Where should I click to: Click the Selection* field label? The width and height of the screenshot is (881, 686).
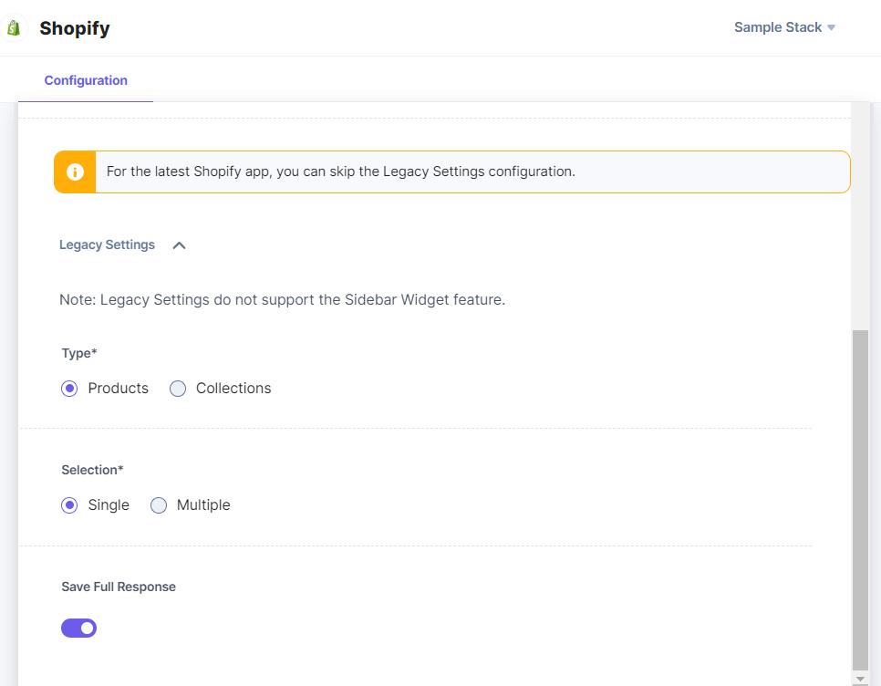[92, 470]
